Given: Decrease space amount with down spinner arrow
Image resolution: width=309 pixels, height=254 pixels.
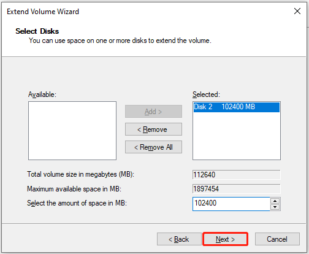Looking at the screenshot, I should (275, 207).
